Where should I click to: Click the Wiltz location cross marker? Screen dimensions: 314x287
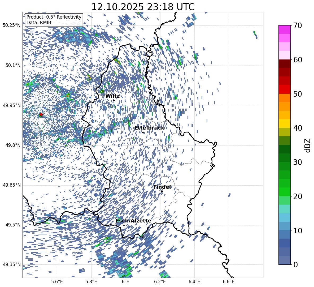click(x=114, y=100)
